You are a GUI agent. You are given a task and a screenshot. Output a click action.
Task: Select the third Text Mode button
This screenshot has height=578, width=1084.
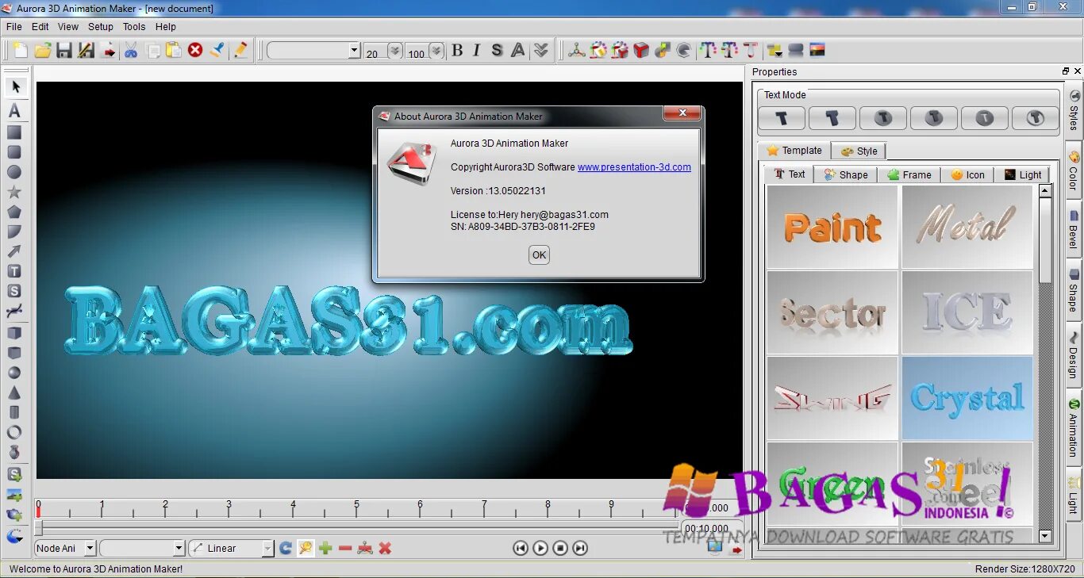883,118
